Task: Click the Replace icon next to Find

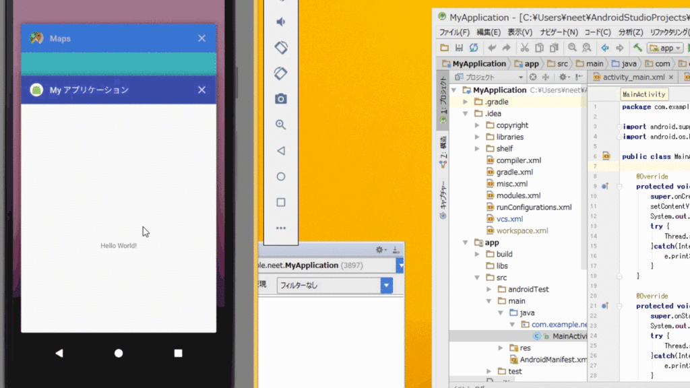Action: [587, 48]
